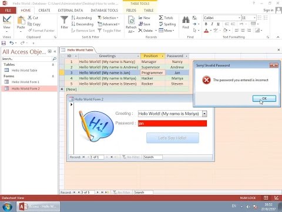Viewport: 282px width, 212px height.
Task: Open the Selection filter dropdown
Action: [x=108, y=18]
